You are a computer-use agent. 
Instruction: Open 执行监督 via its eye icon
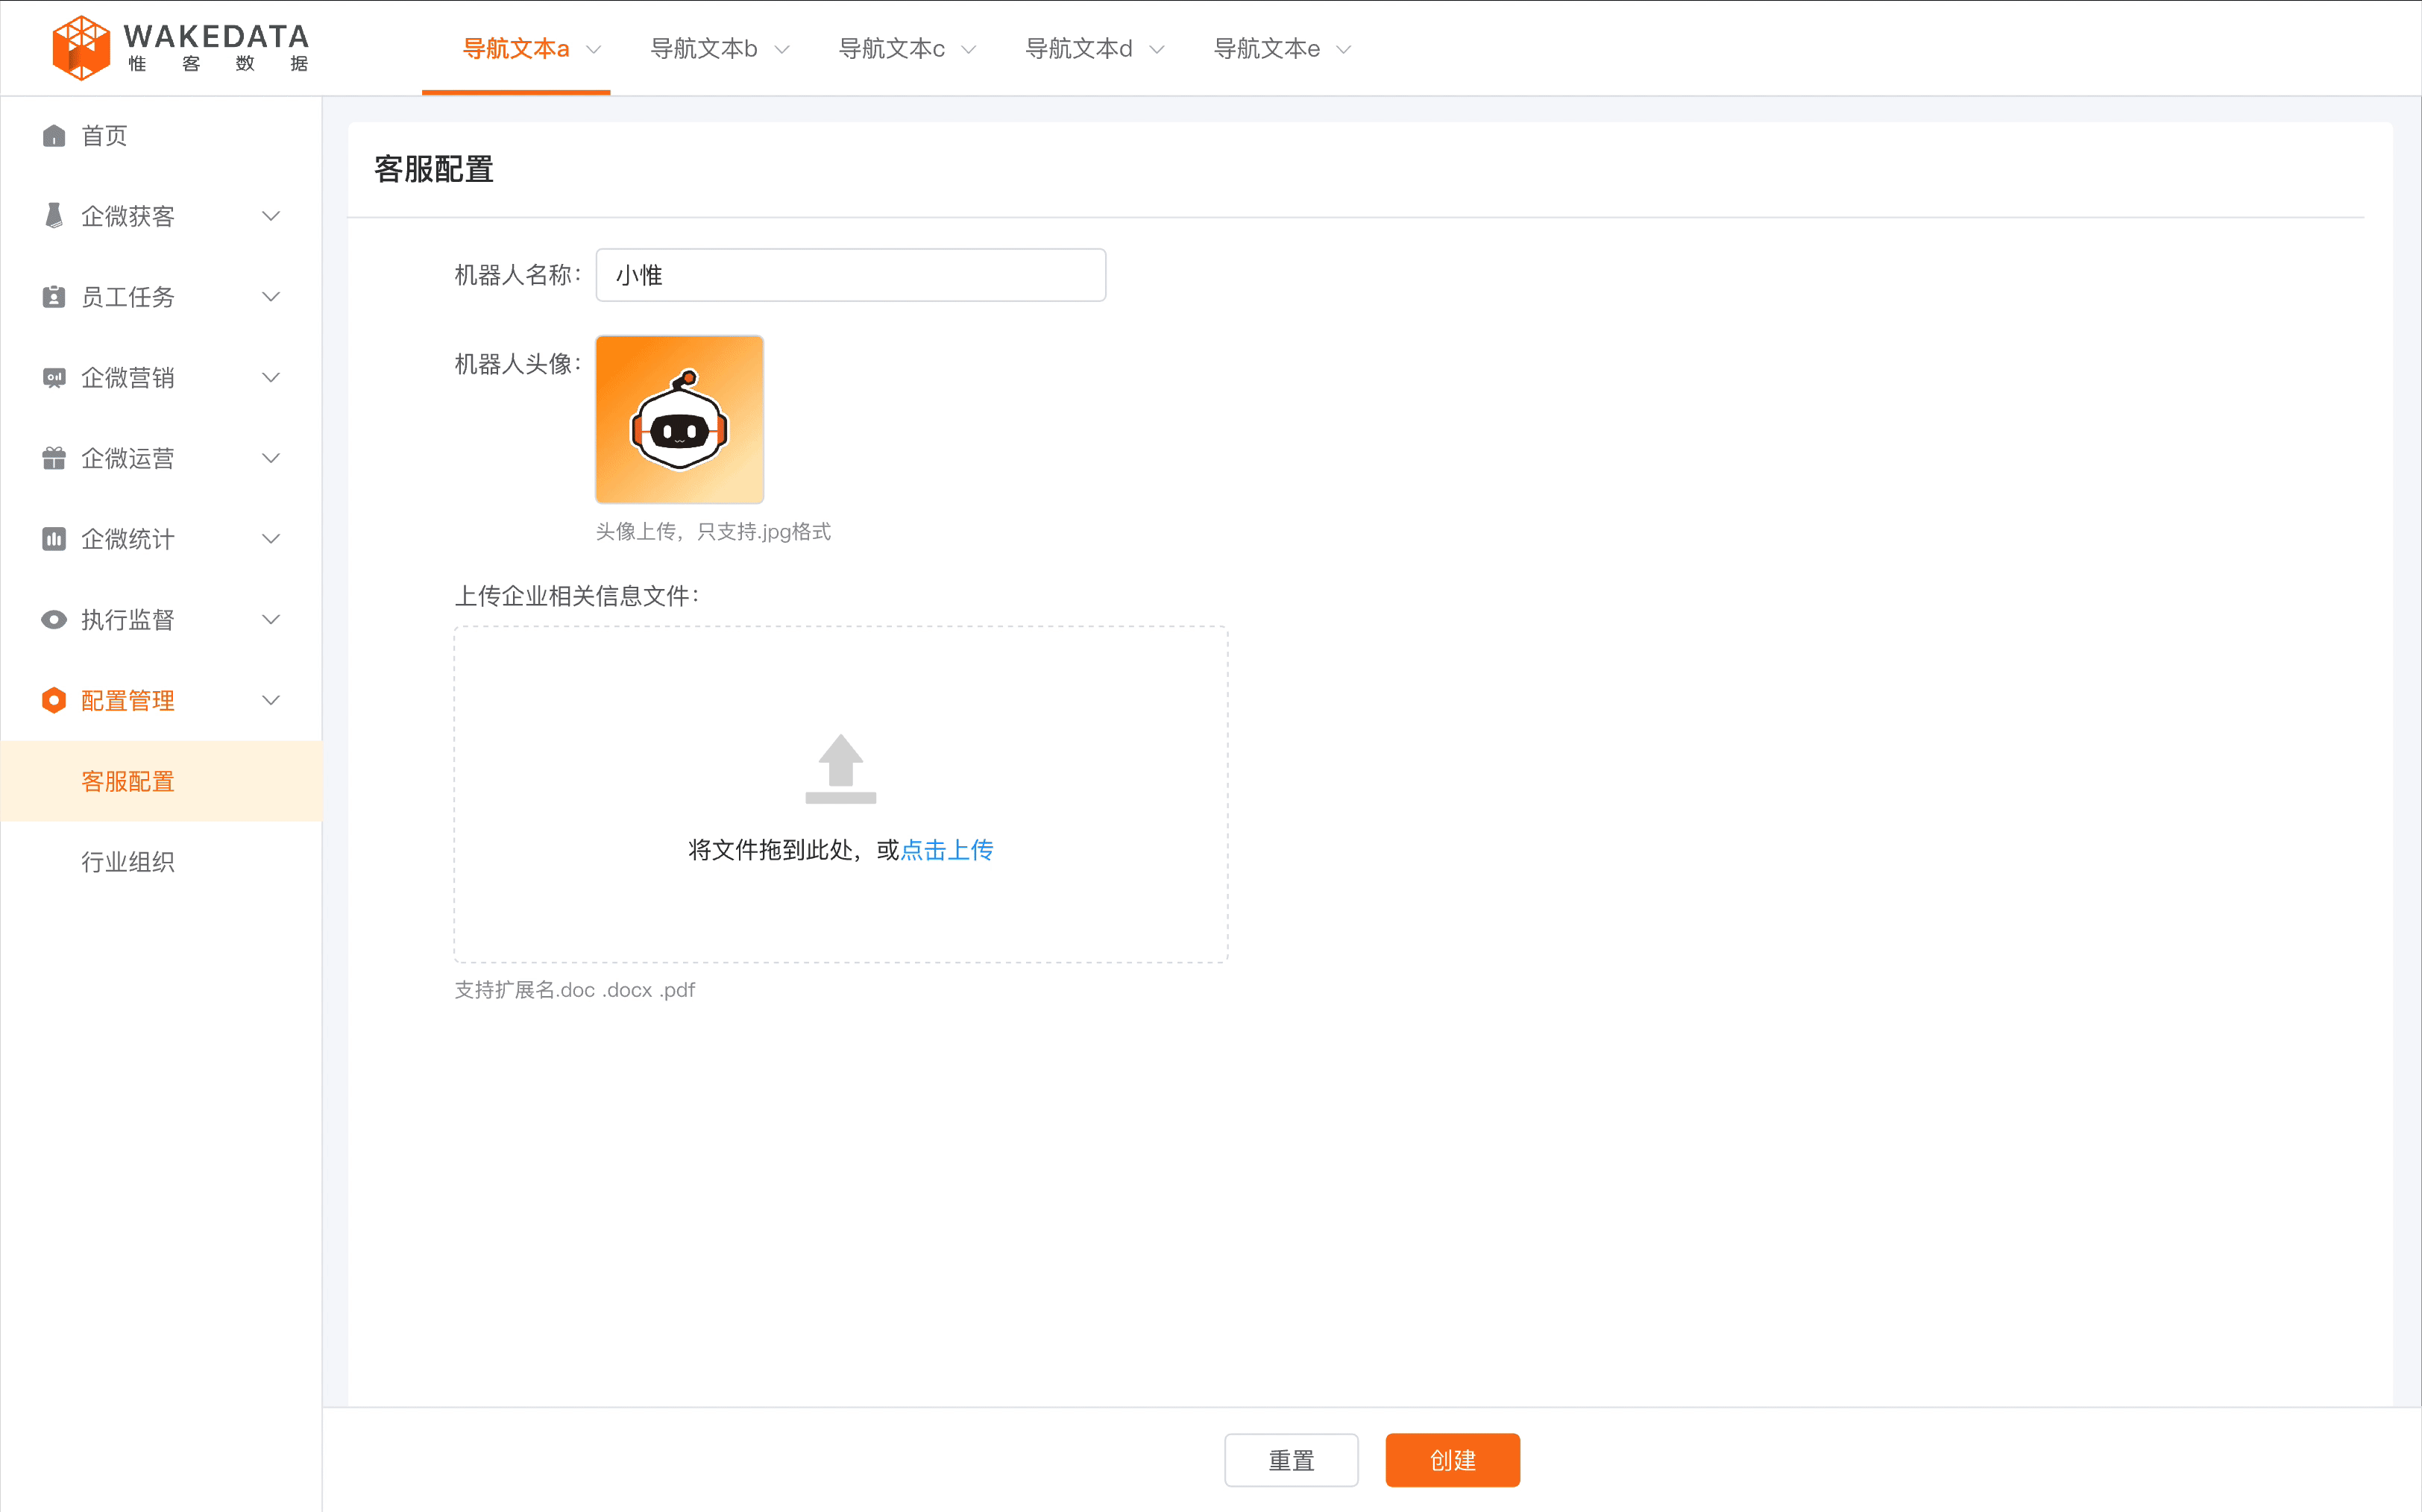coord(54,620)
